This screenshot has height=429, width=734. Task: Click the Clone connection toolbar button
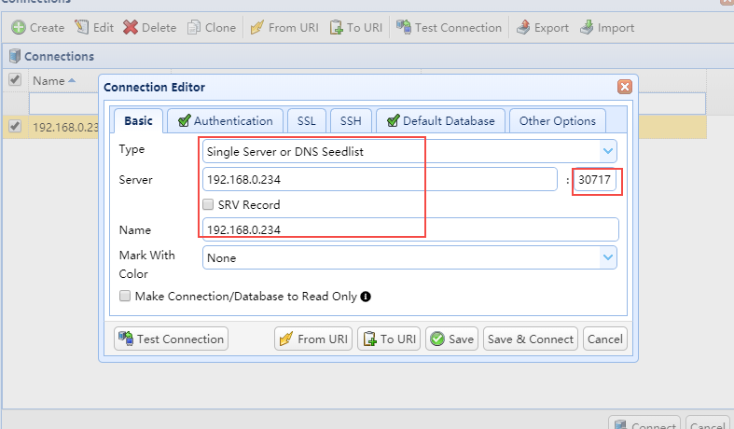point(211,28)
